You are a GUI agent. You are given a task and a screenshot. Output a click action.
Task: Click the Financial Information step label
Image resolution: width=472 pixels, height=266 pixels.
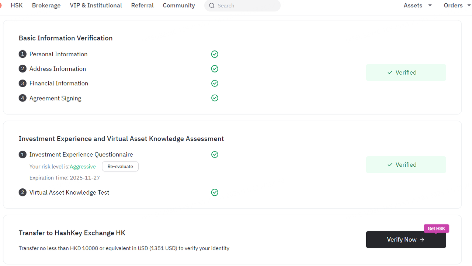pyautogui.click(x=59, y=84)
